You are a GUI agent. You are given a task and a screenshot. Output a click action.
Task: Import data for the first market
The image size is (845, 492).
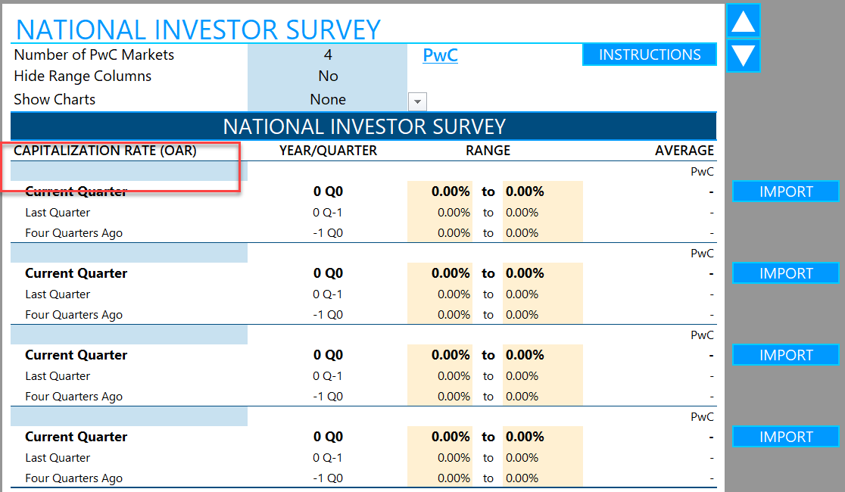tap(785, 192)
